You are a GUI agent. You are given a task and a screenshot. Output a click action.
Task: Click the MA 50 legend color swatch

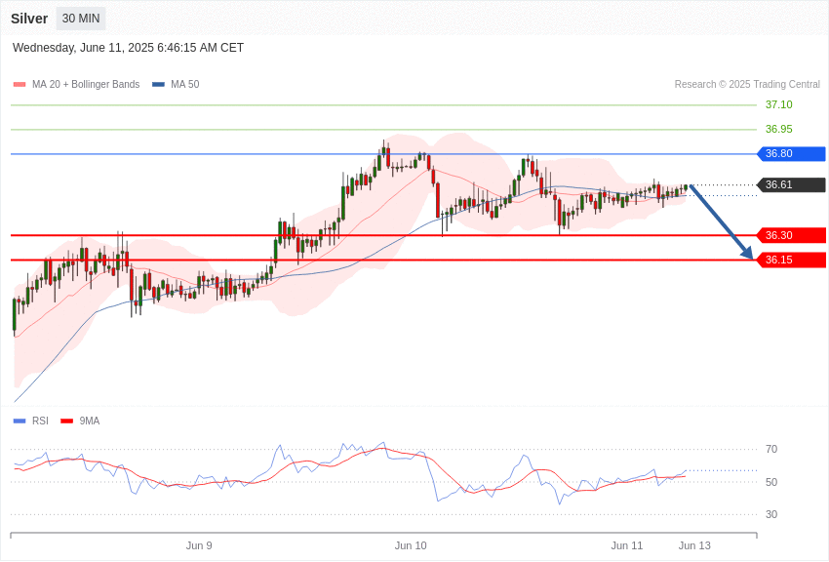[x=158, y=84]
